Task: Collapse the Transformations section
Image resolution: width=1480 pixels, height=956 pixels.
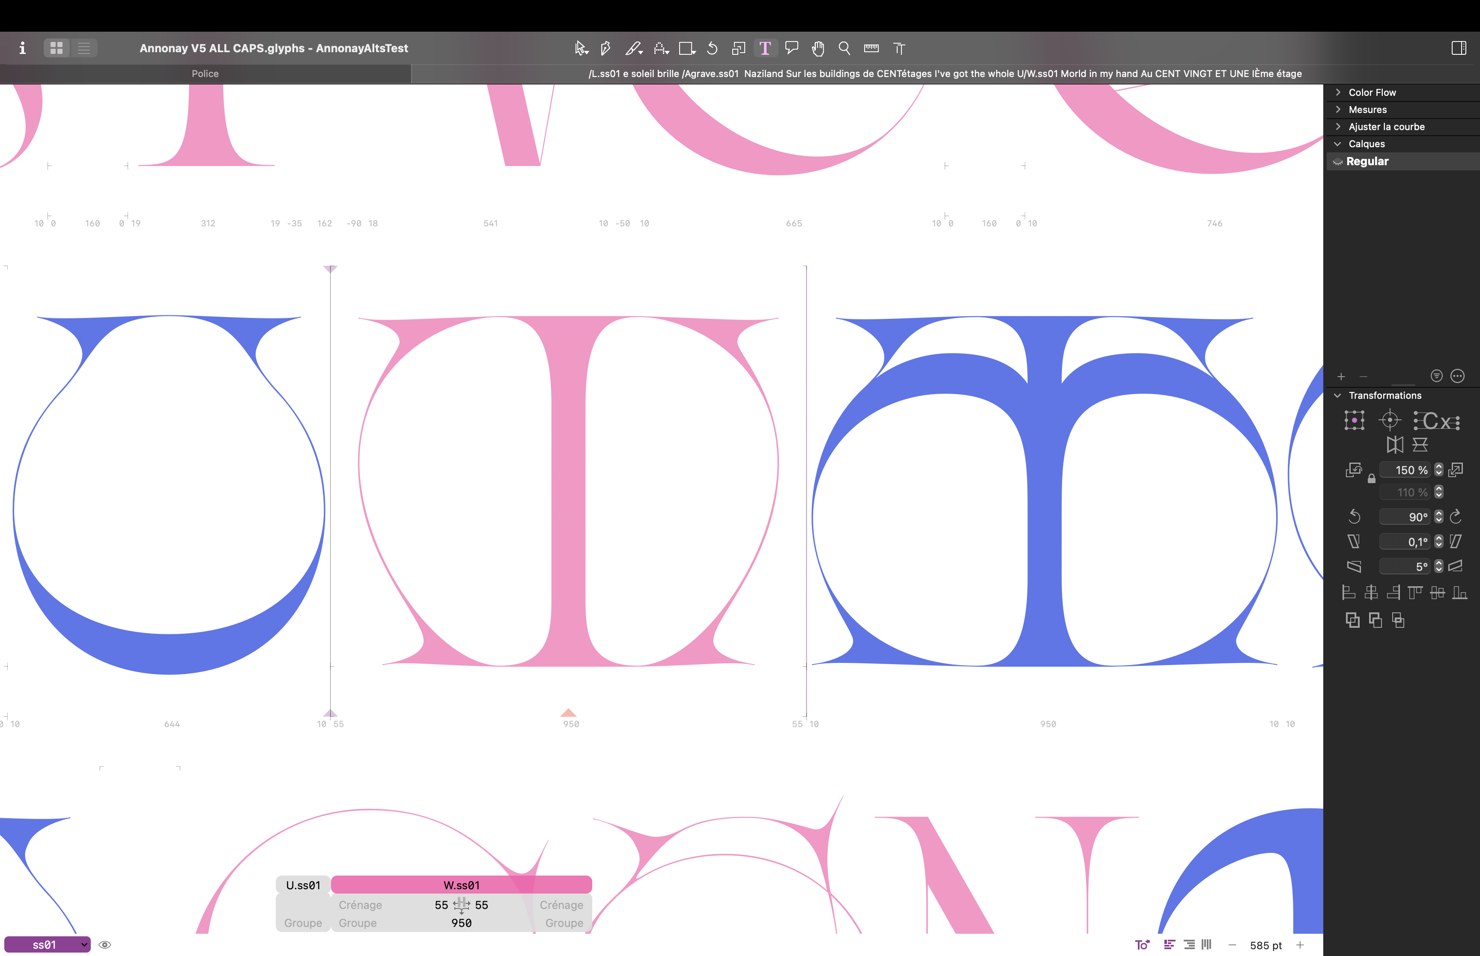Action: [x=1338, y=395]
